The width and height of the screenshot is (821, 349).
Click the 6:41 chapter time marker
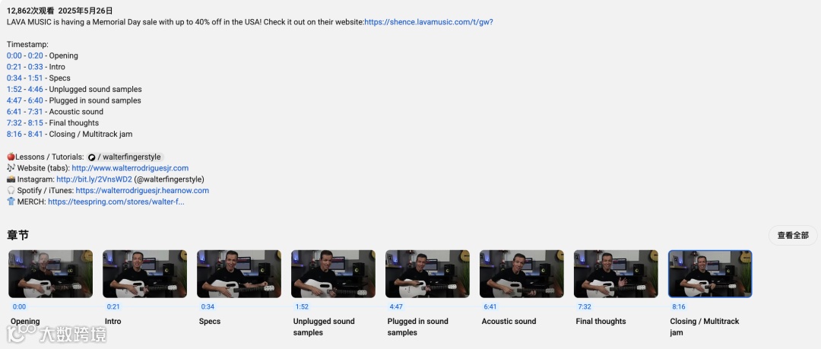(x=490, y=307)
